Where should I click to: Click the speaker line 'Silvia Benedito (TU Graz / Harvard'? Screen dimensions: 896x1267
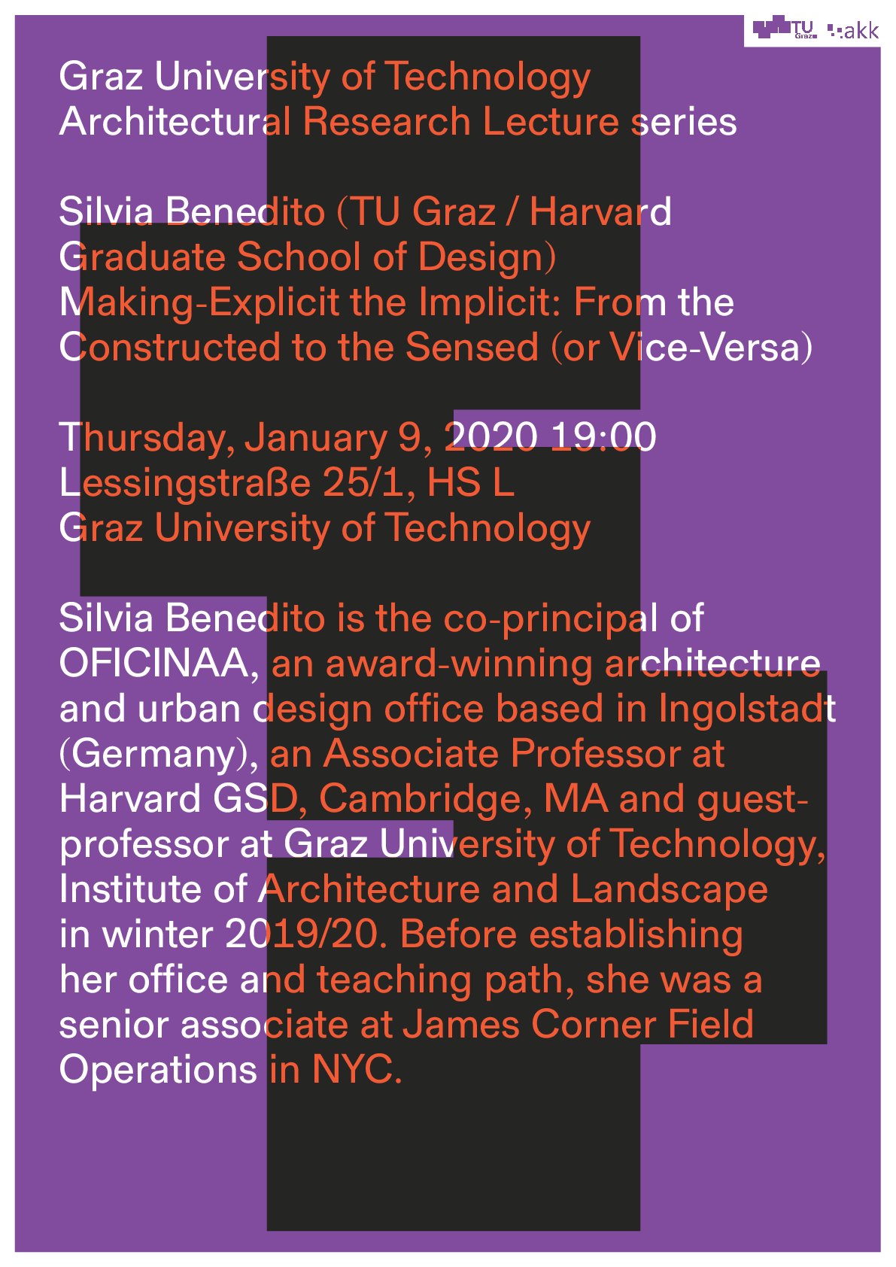pos(365,212)
